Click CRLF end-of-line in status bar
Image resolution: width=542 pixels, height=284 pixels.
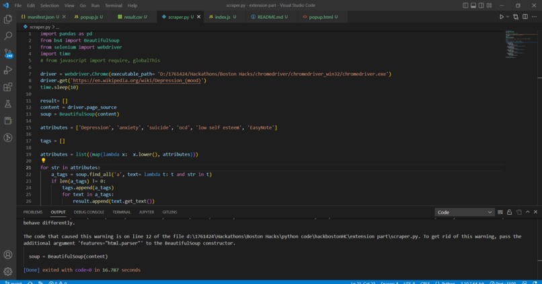pos(425,282)
